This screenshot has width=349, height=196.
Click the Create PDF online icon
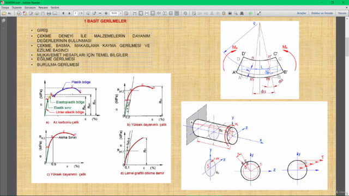pos(19,13)
